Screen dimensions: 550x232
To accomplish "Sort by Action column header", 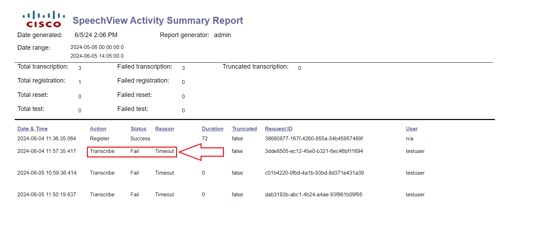I will 98,129.
